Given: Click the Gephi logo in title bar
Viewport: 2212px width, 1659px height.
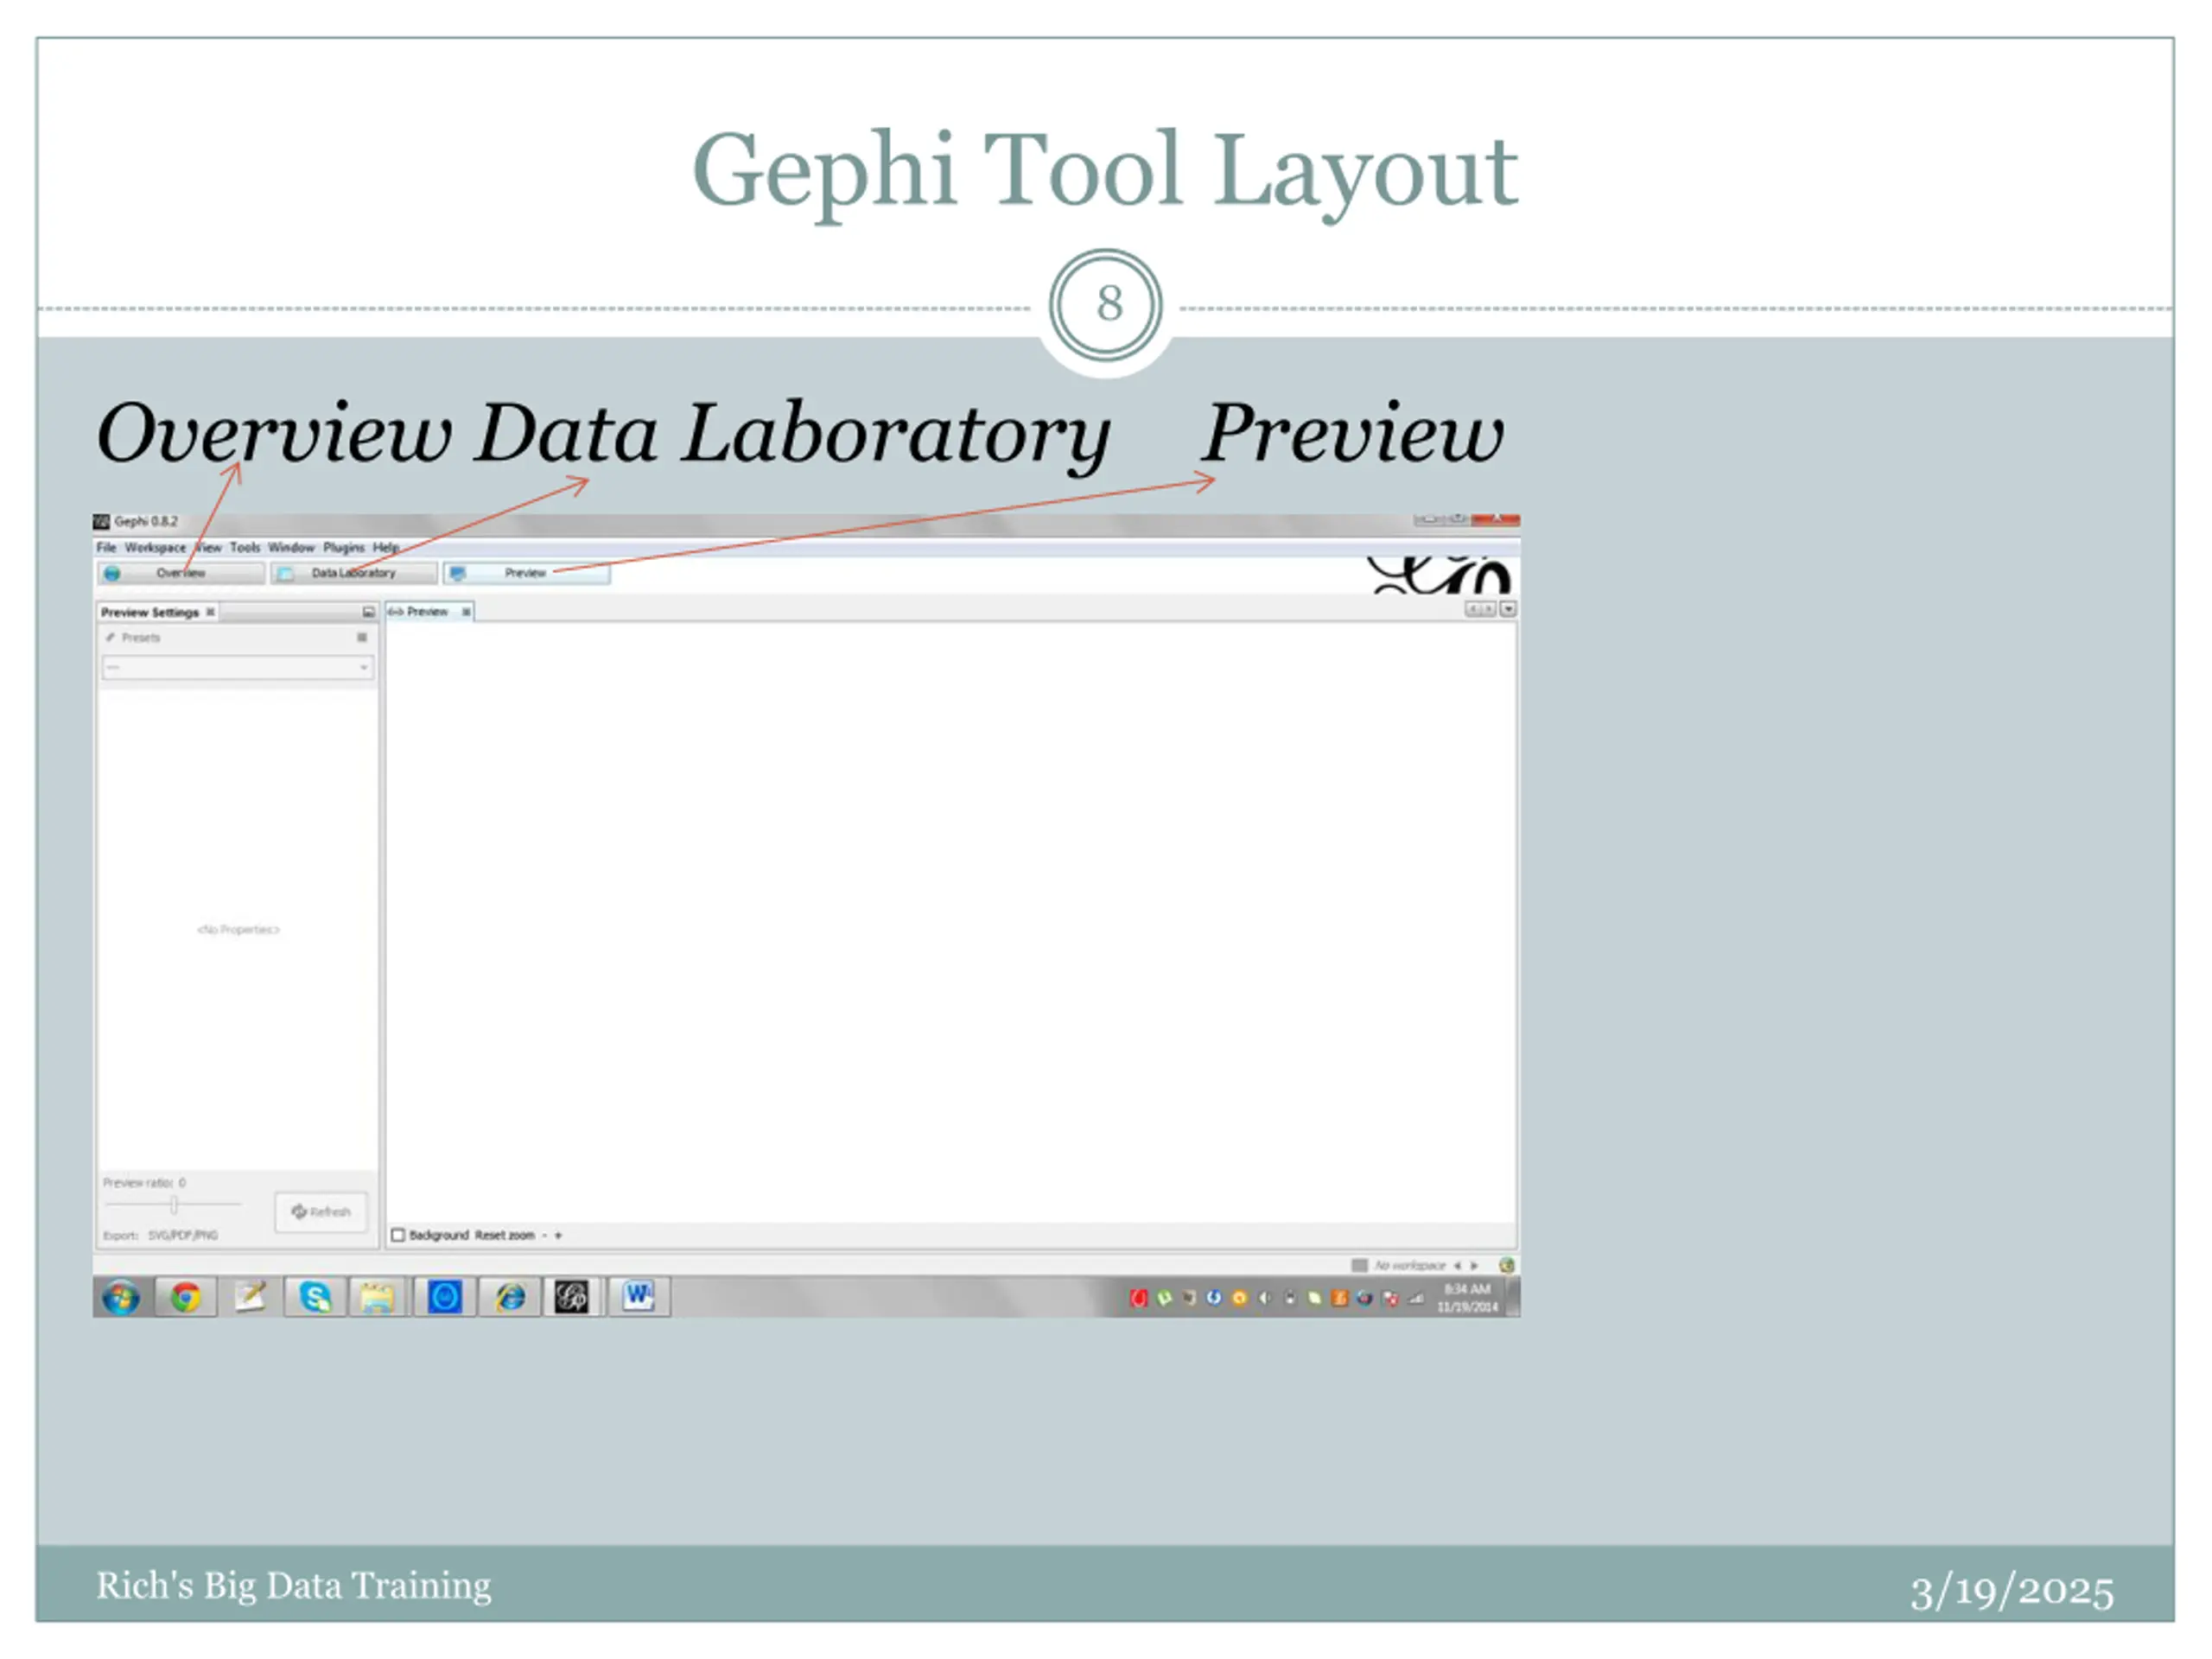Looking at the screenshot, I should [101, 521].
